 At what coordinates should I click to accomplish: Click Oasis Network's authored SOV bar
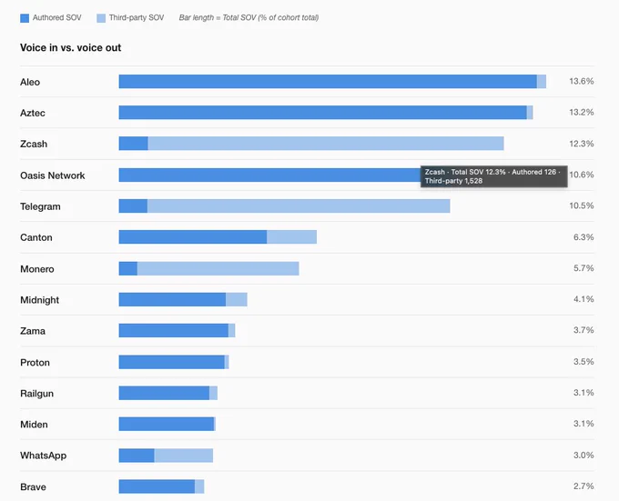269,175
